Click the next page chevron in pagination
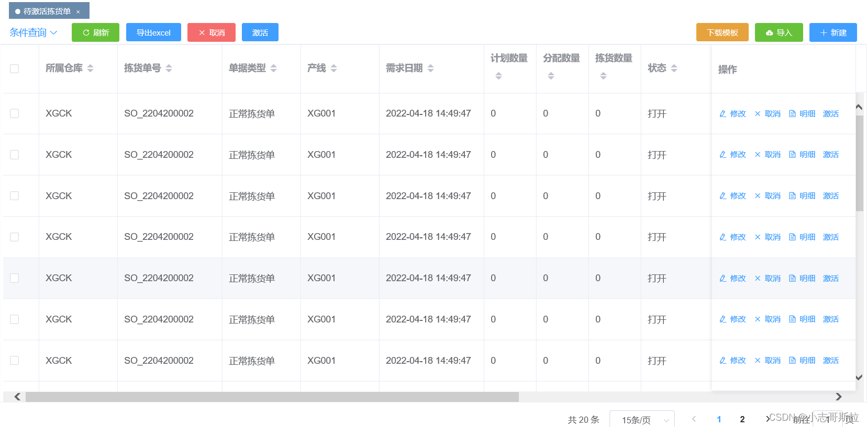 point(767,419)
